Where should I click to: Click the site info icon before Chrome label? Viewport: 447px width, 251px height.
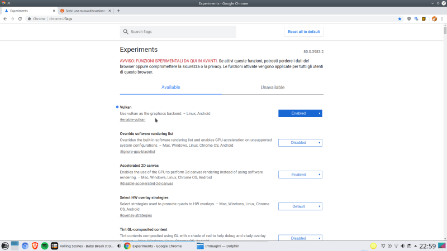30,19
